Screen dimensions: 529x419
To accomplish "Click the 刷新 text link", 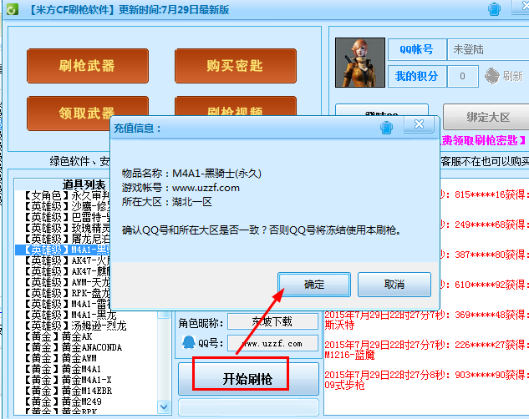I will click(x=512, y=77).
